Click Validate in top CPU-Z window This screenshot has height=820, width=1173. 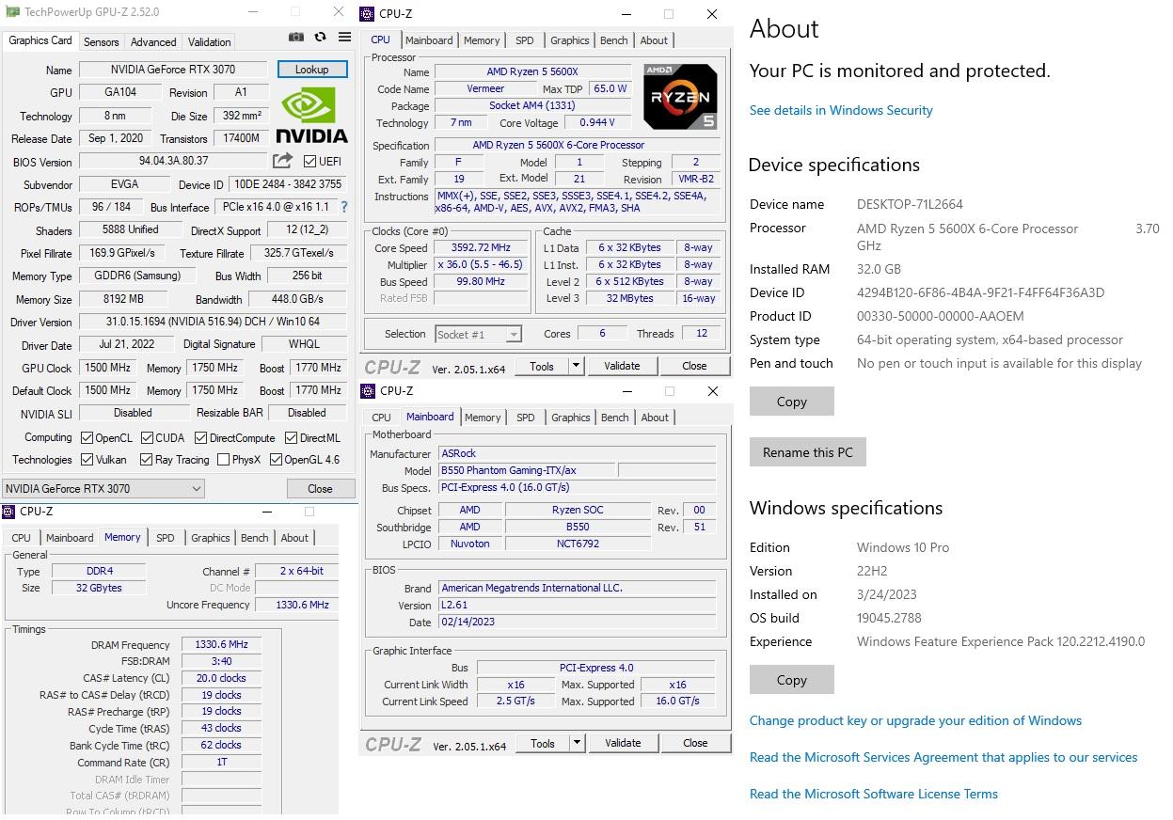pos(622,366)
